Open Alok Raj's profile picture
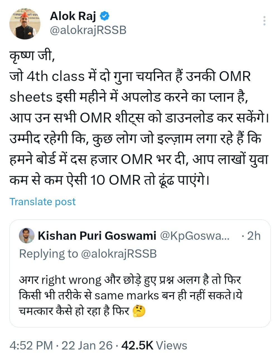Image resolution: width=280 pixels, height=357 pixels. point(25,25)
